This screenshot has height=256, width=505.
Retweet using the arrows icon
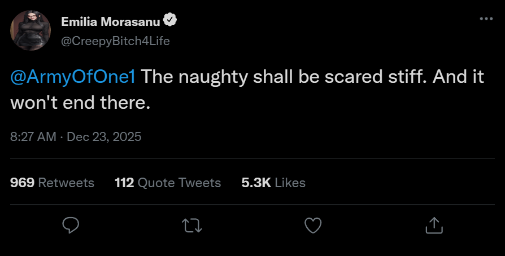[192, 226]
